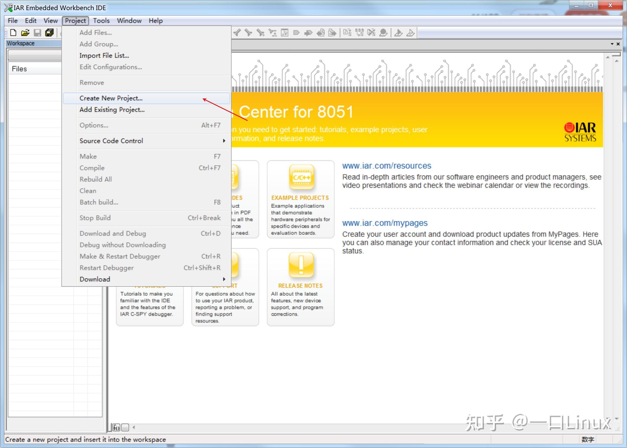Click the Go To line icon
Viewport: 627px width, 448px height.
pyautogui.click(x=284, y=33)
